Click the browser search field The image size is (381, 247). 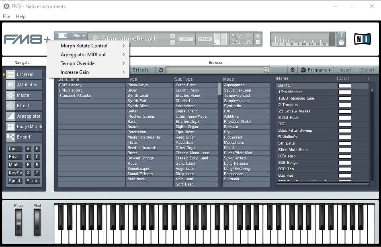215,70
